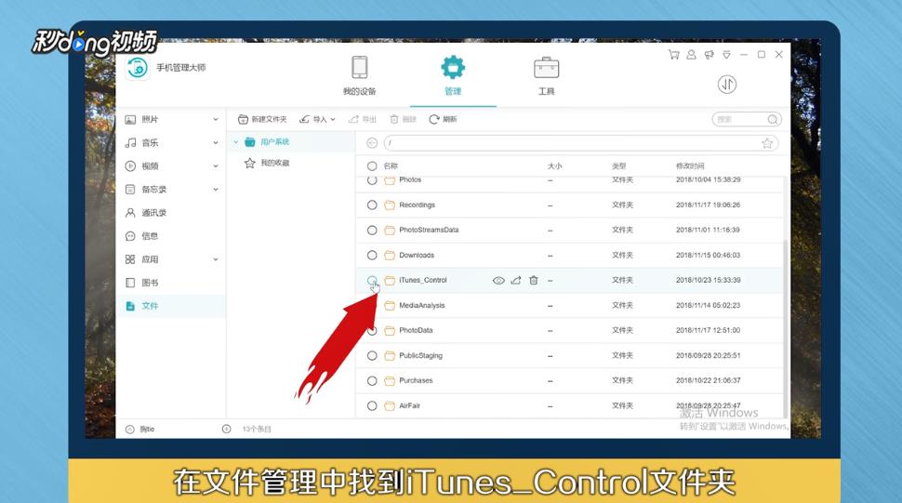902x503 pixels.
Task: Click 新建文件夹 new folder button
Action: 262,119
